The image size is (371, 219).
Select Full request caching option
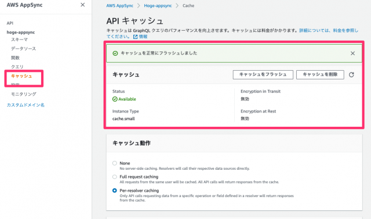tap(115, 177)
